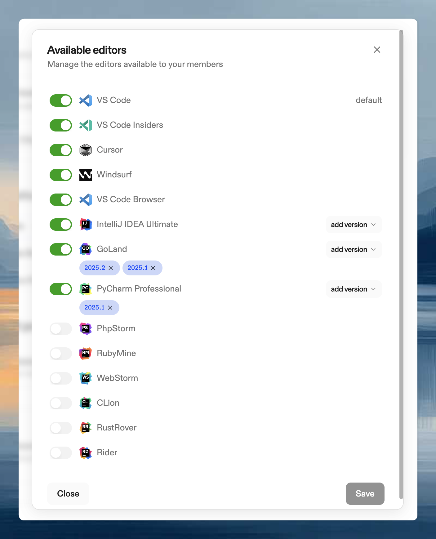Click the 'CLion' editor name
436x539 pixels.
click(x=108, y=403)
